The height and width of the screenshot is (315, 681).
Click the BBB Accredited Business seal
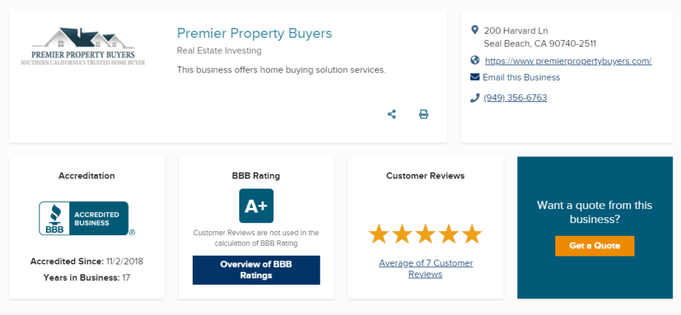tap(87, 218)
